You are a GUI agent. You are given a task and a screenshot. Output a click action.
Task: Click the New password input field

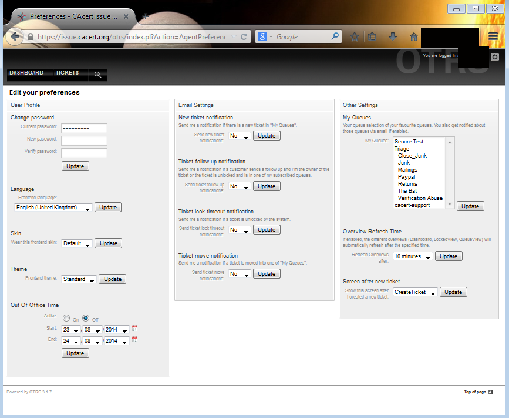coord(84,141)
